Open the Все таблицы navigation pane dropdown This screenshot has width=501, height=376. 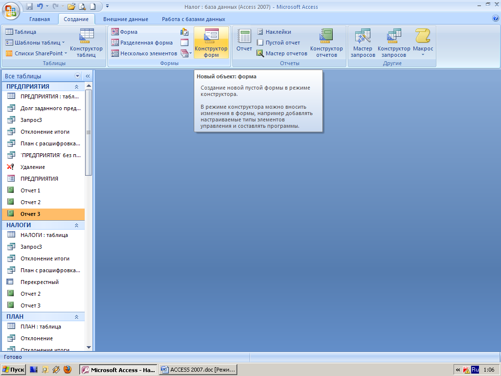point(77,76)
